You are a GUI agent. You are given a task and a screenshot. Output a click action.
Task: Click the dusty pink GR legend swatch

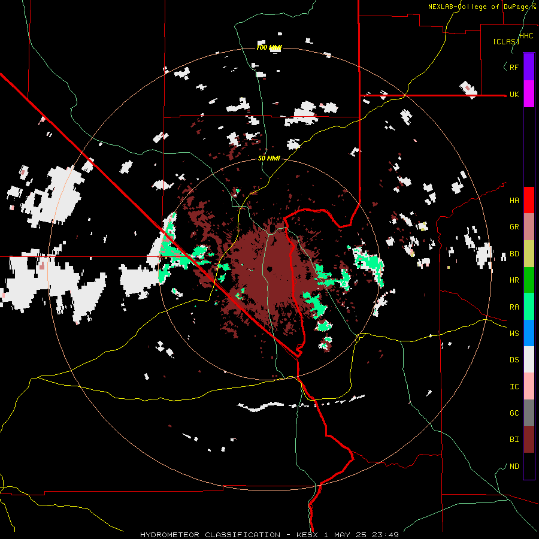529,227
